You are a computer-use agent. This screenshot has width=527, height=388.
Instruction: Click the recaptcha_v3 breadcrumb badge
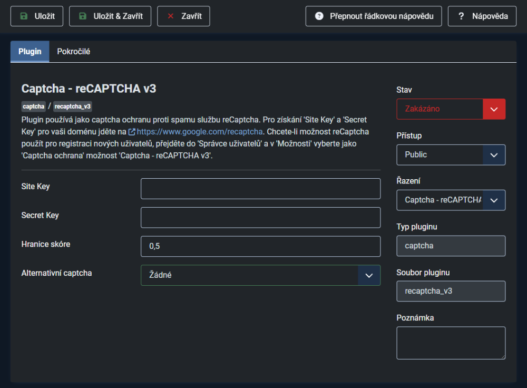(x=73, y=106)
